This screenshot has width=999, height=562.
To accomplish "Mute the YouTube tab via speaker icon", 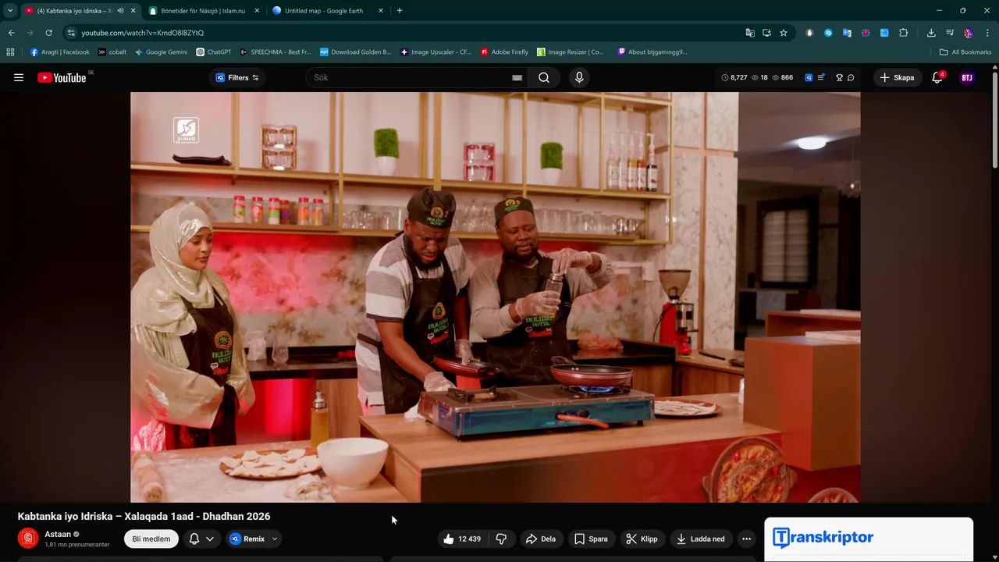I will click(120, 11).
